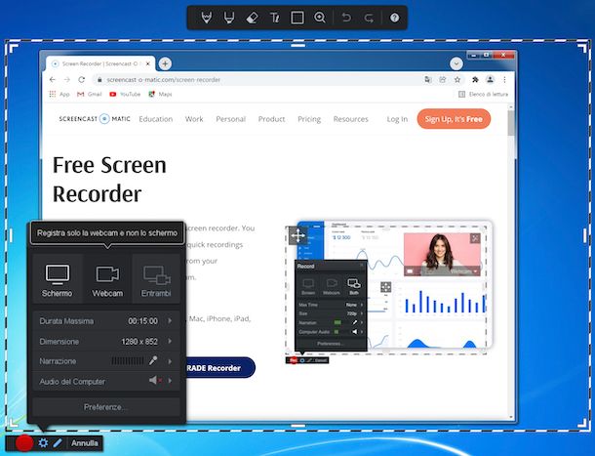The width and height of the screenshot is (595, 456).
Task: Choose Schermo recording mode
Action: coord(58,279)
